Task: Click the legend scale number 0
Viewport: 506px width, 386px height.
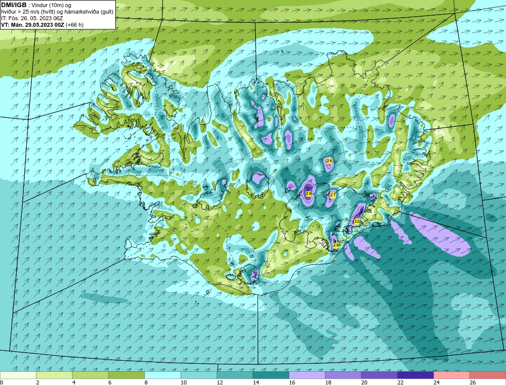Action: (2, 382)
